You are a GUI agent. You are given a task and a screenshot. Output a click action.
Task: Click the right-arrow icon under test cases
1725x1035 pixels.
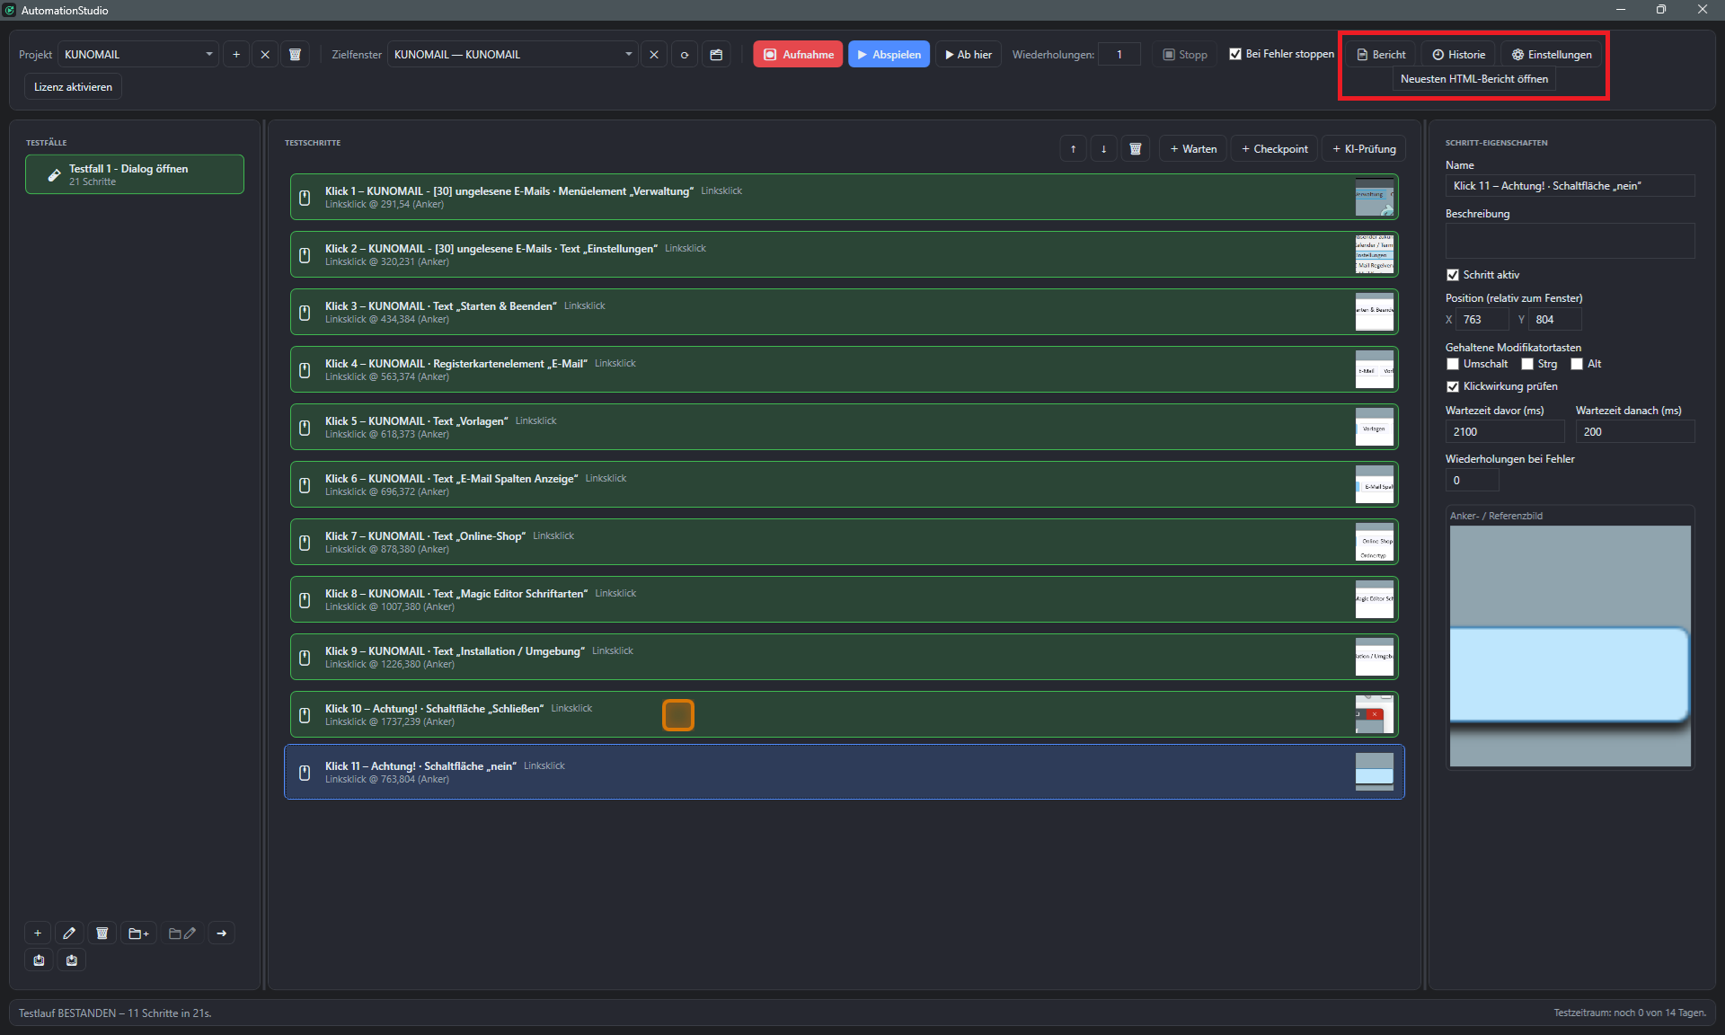(222, 933)
